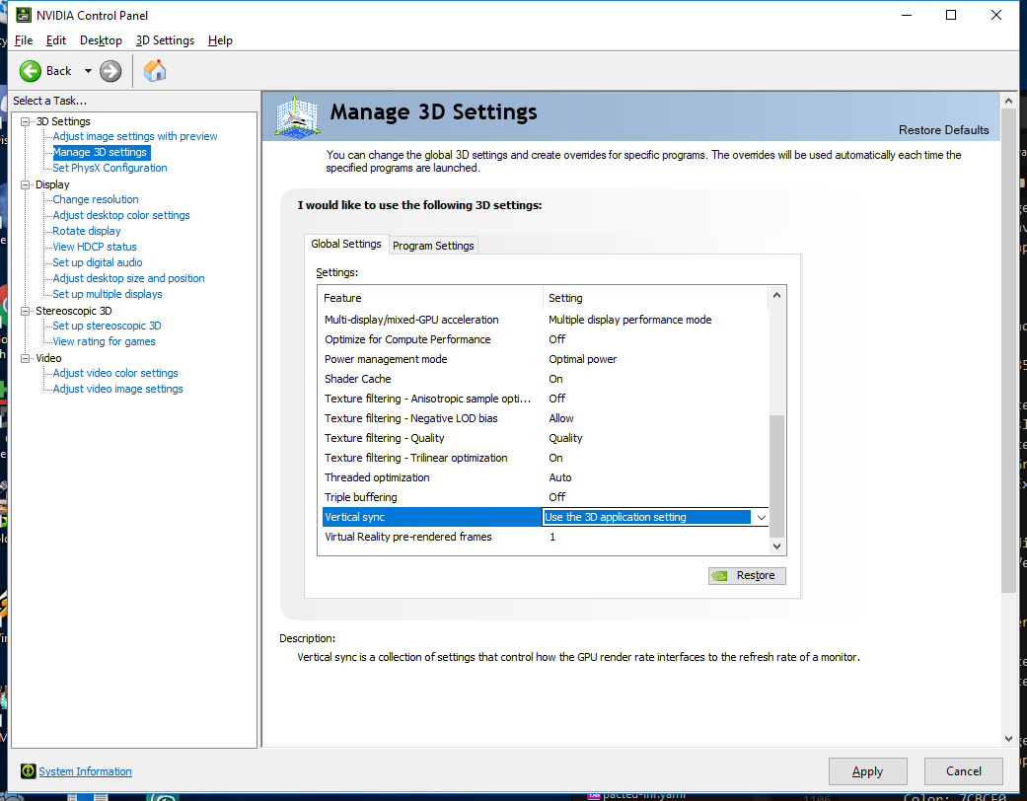The image size is (1027, 801).
Task: Click the Stereoscopic 3D tree label
Action: point(73,311)
